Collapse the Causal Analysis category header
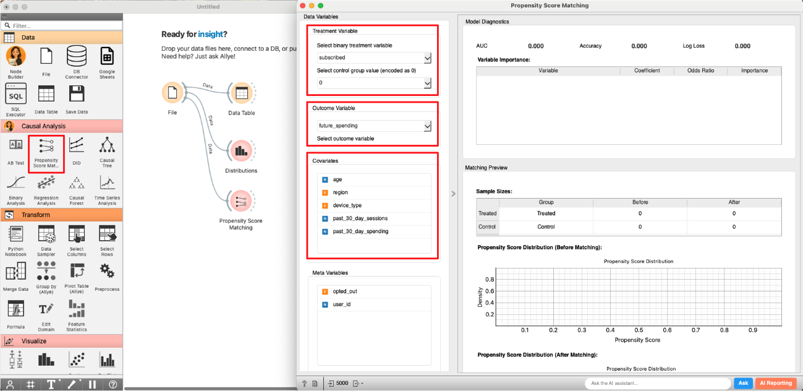Viewport: 803px width, 391px height. 62,126
